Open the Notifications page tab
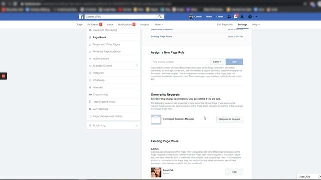Image resolution: width=321 pixels, height=180 pixels. tap(127, 24)
